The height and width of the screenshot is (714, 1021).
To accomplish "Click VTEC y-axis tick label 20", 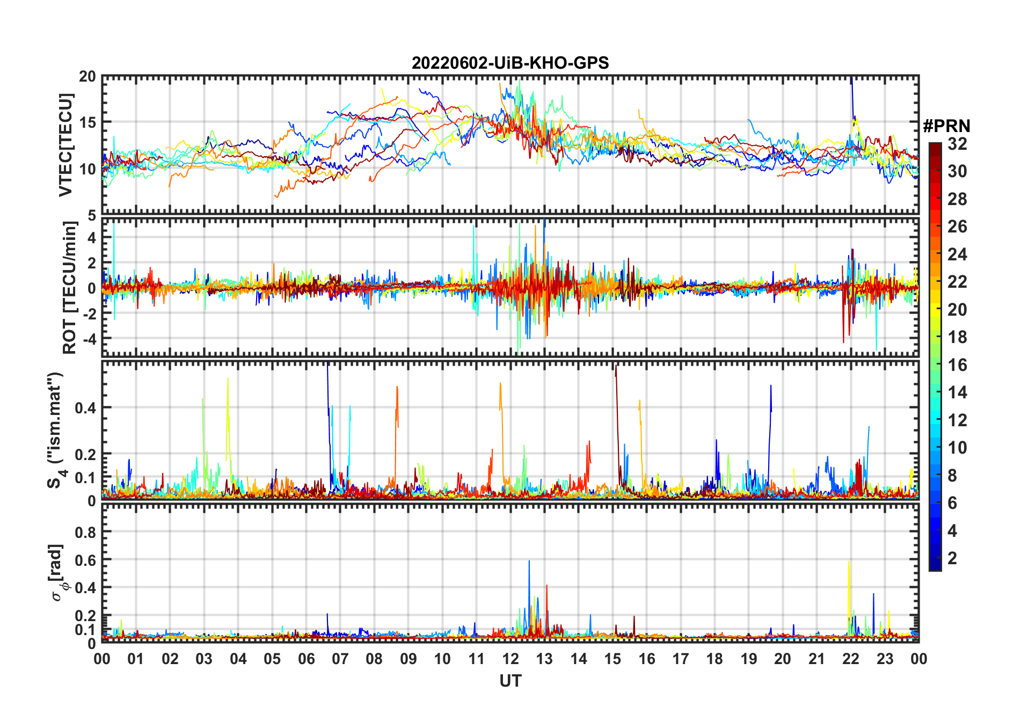I will tap(87, 76).
